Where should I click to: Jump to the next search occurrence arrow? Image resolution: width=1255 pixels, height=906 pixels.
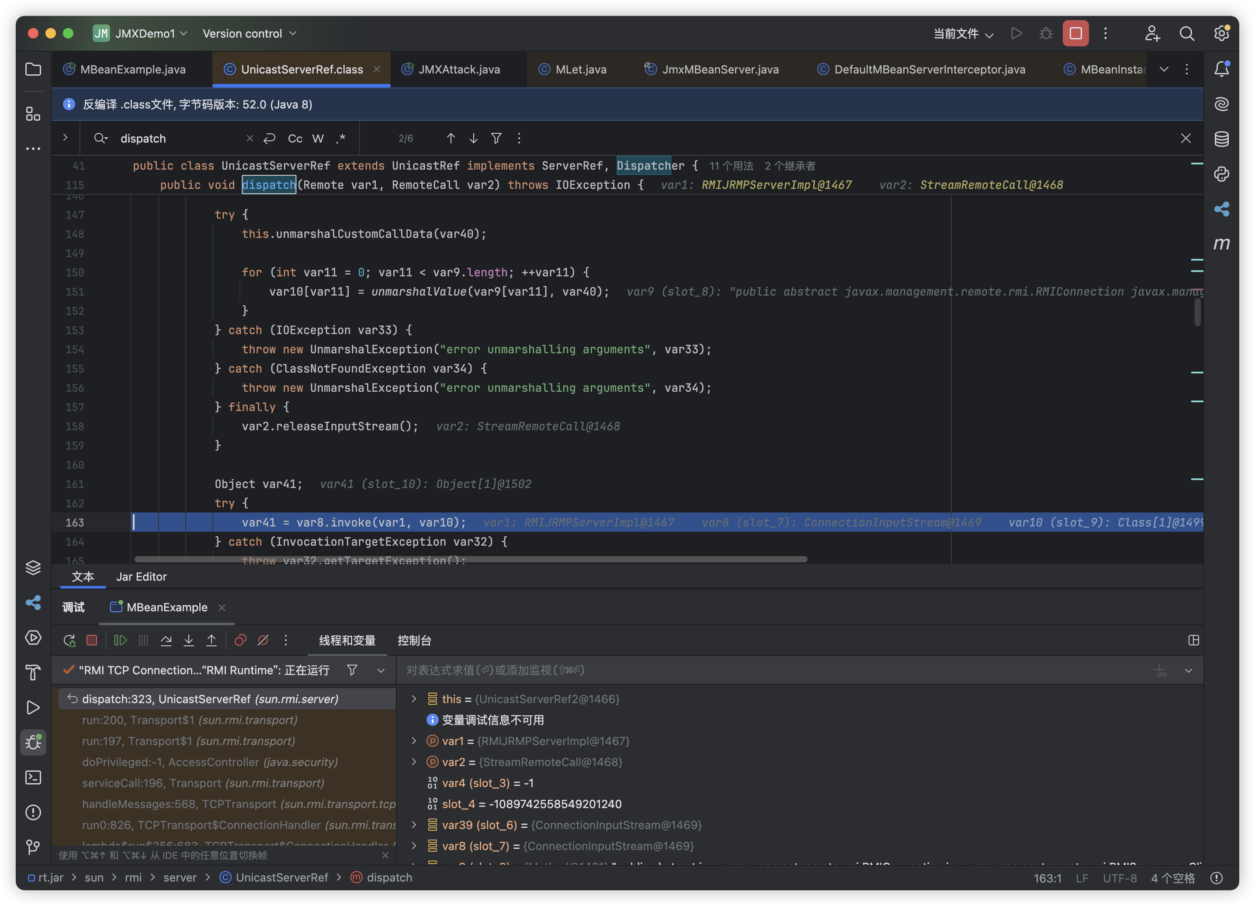pyautogui.click(x=474, y=139)
